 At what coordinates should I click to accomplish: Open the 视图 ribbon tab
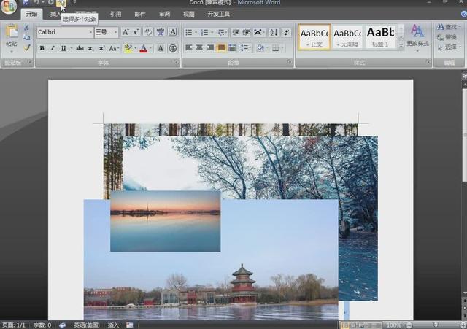point(189,14)
